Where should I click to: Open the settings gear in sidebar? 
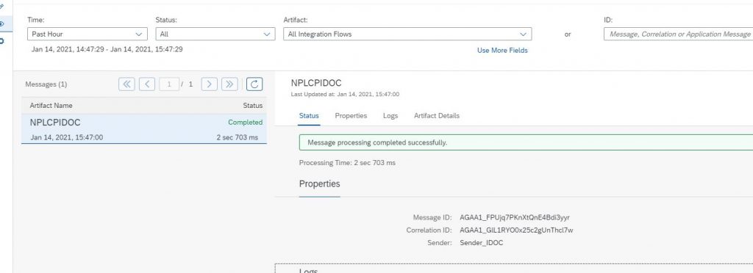[2, 41]
